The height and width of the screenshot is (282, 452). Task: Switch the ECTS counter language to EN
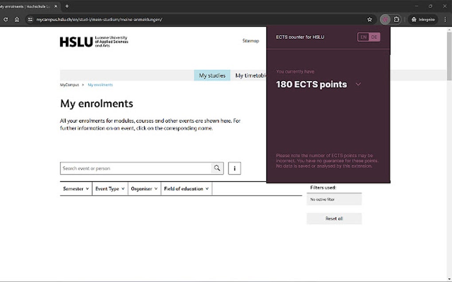pyautogui.click(x=364, y=37)
